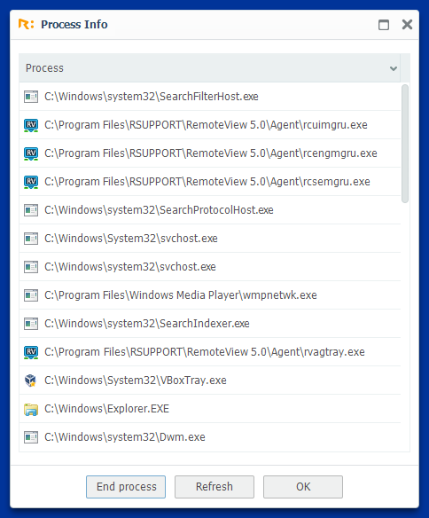The height and width of the screenshot is (518, 429).
Task: Select the wmpnetwk.exe Media Player process
Action: pyautogui.click(x=210, y=295)
